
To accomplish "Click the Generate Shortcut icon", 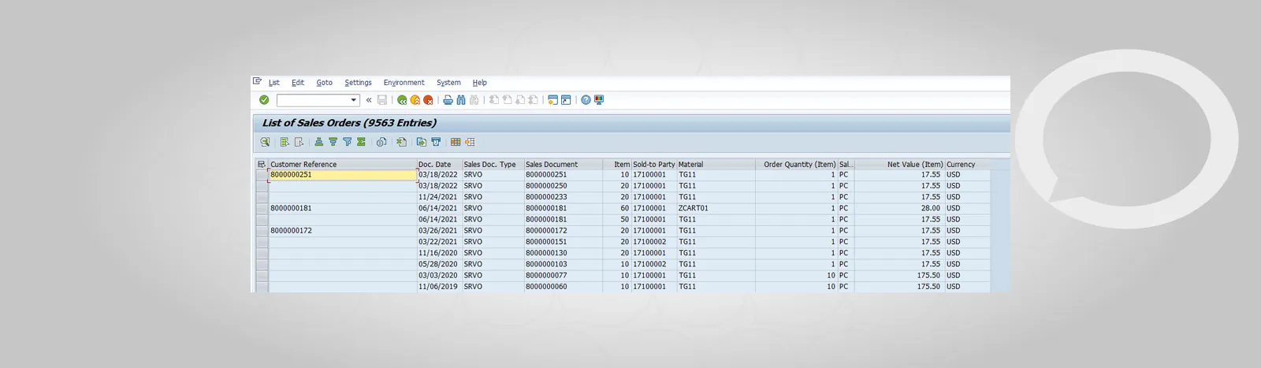I will pos(566,100).
